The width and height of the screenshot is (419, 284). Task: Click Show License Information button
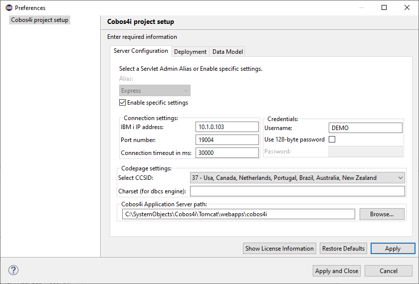coord(279,249)
